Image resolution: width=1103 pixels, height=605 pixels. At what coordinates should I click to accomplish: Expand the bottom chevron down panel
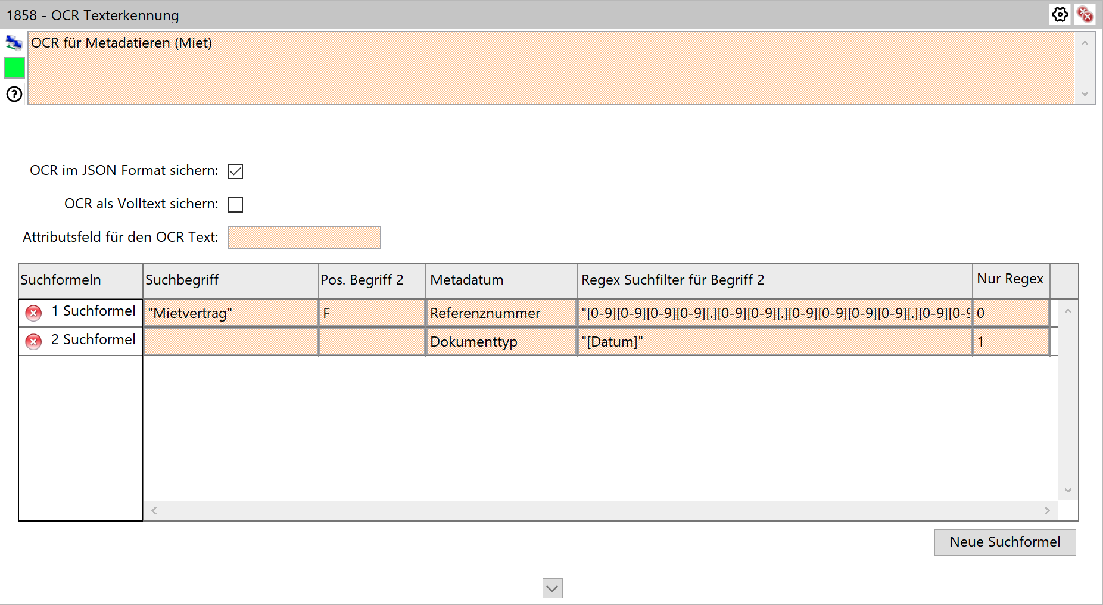pos(552,588)
